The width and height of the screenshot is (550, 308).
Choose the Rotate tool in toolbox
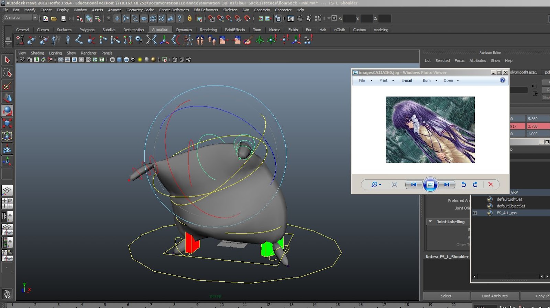(x=7, y=111)
